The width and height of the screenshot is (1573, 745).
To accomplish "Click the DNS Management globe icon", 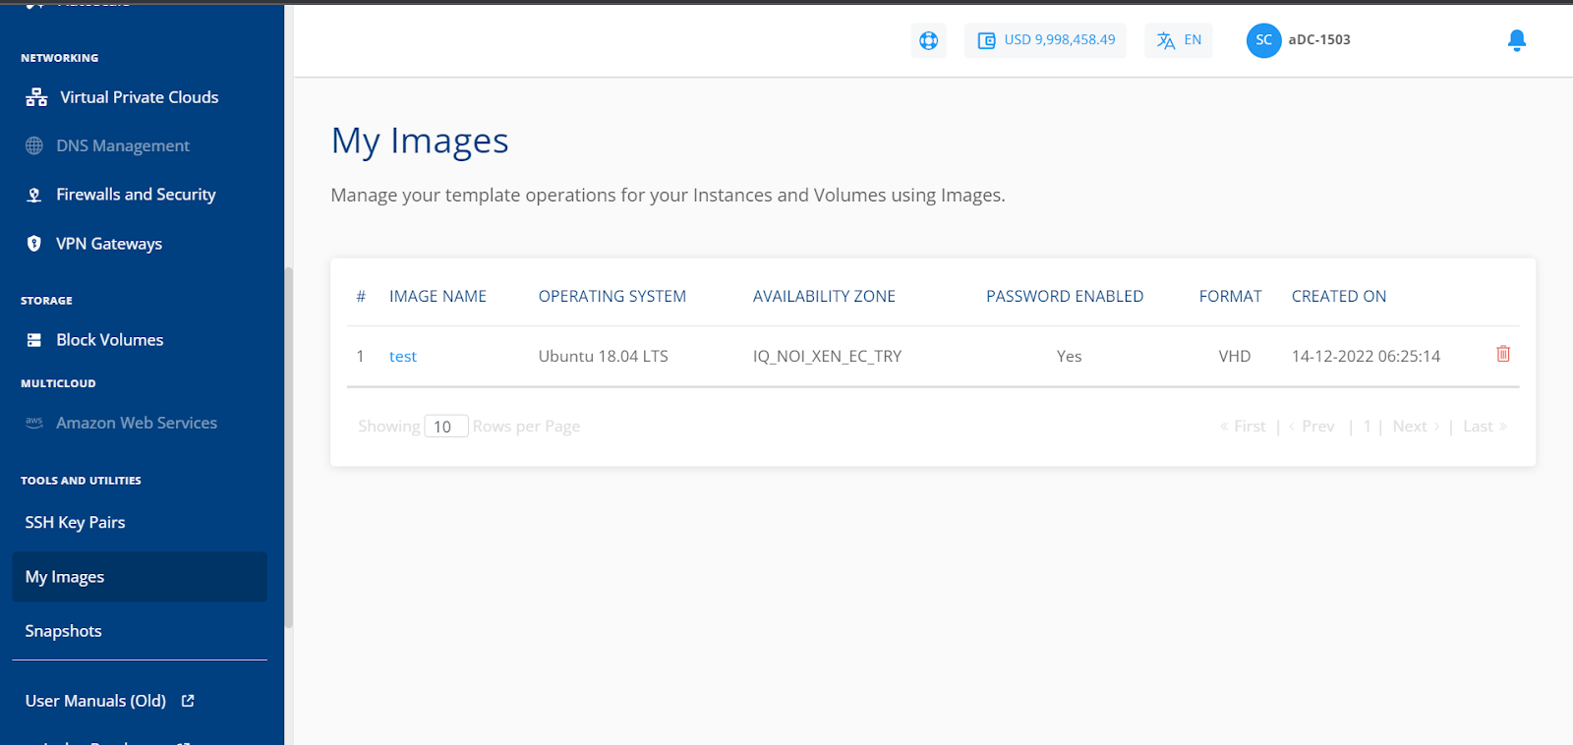I will pyautogui.click(x=34, y=145).
